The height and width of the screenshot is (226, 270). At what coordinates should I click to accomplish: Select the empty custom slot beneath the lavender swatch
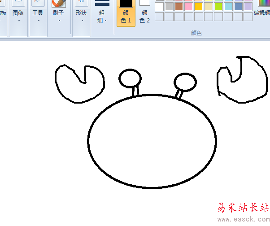coord(248,17)
